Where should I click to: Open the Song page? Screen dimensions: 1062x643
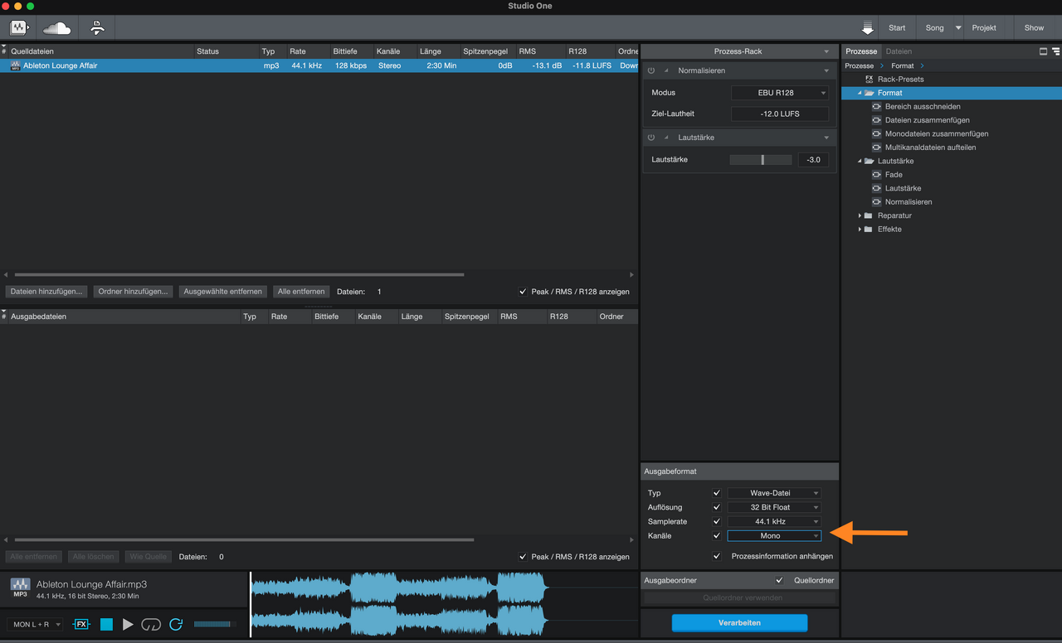click(934, 28)
